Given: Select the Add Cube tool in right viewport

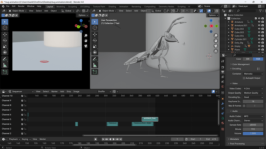Looking at the screenshot, I should [95, 72].
